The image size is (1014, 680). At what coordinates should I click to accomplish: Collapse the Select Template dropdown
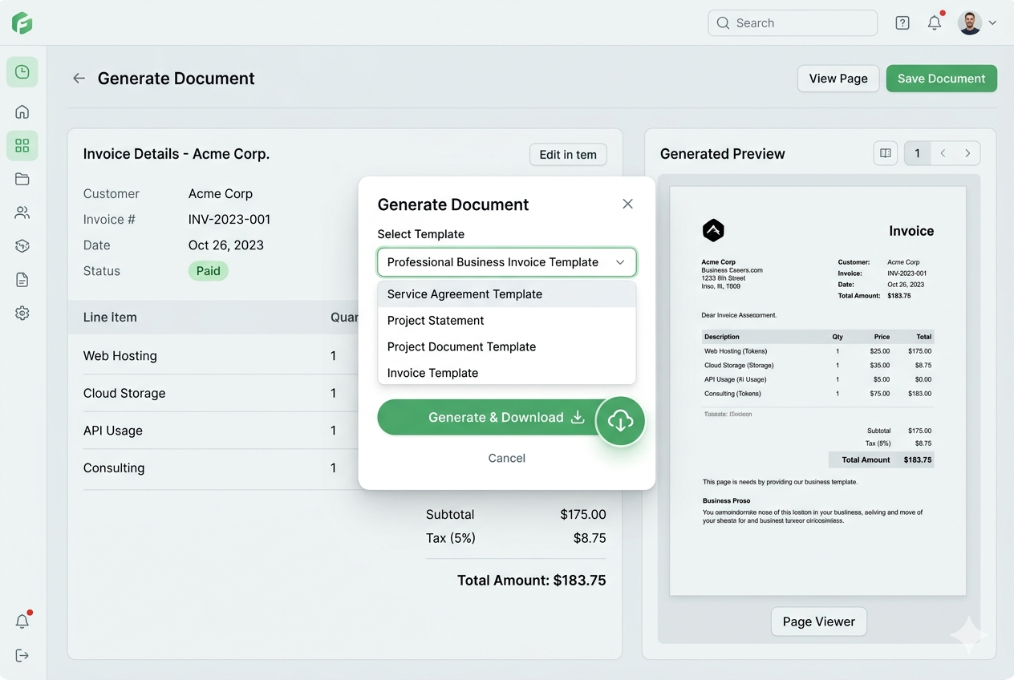pyautogui.click(x=620, y=262)
